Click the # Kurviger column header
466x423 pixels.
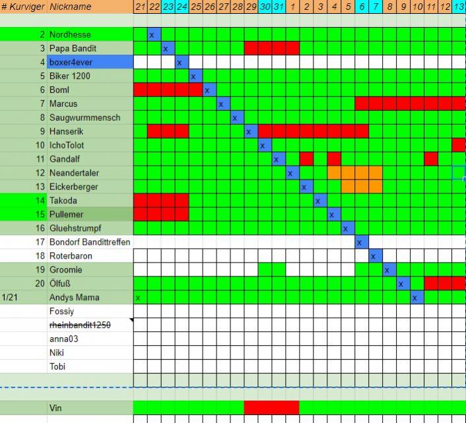coord(23,7)
